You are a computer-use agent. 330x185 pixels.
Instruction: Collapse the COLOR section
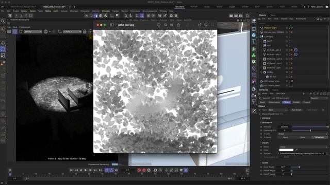point(265,143)
